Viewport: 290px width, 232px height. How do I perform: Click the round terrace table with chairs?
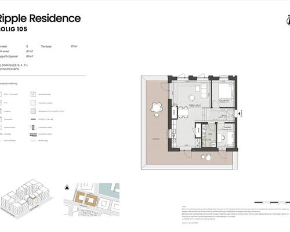click(x=157, y=109)
